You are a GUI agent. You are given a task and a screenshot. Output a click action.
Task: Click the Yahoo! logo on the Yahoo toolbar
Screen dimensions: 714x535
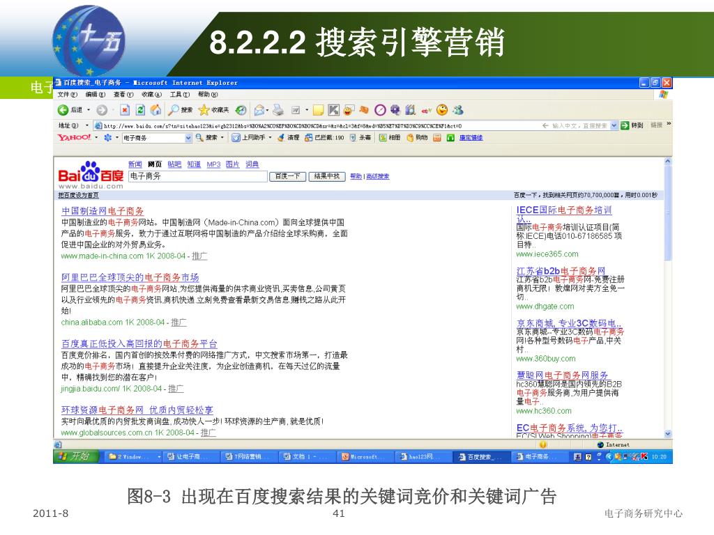74,137
